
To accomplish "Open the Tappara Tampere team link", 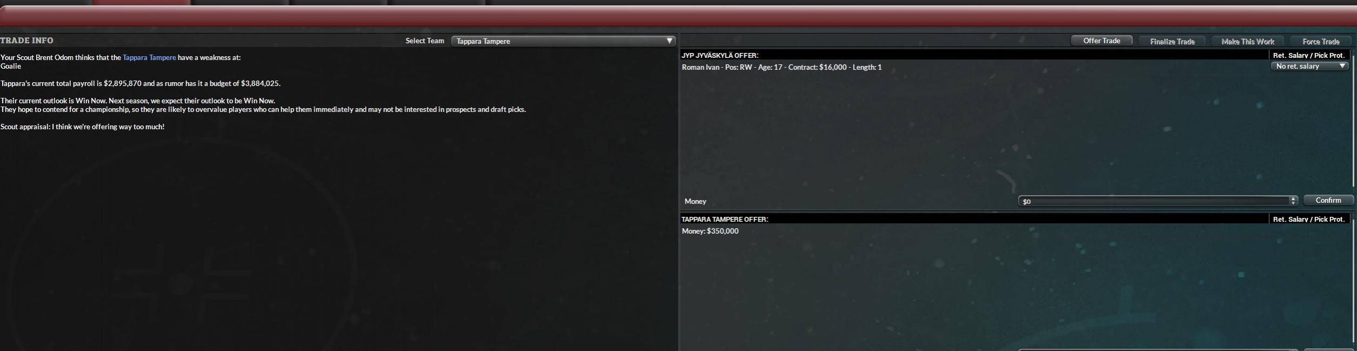I will click(149, 57).
